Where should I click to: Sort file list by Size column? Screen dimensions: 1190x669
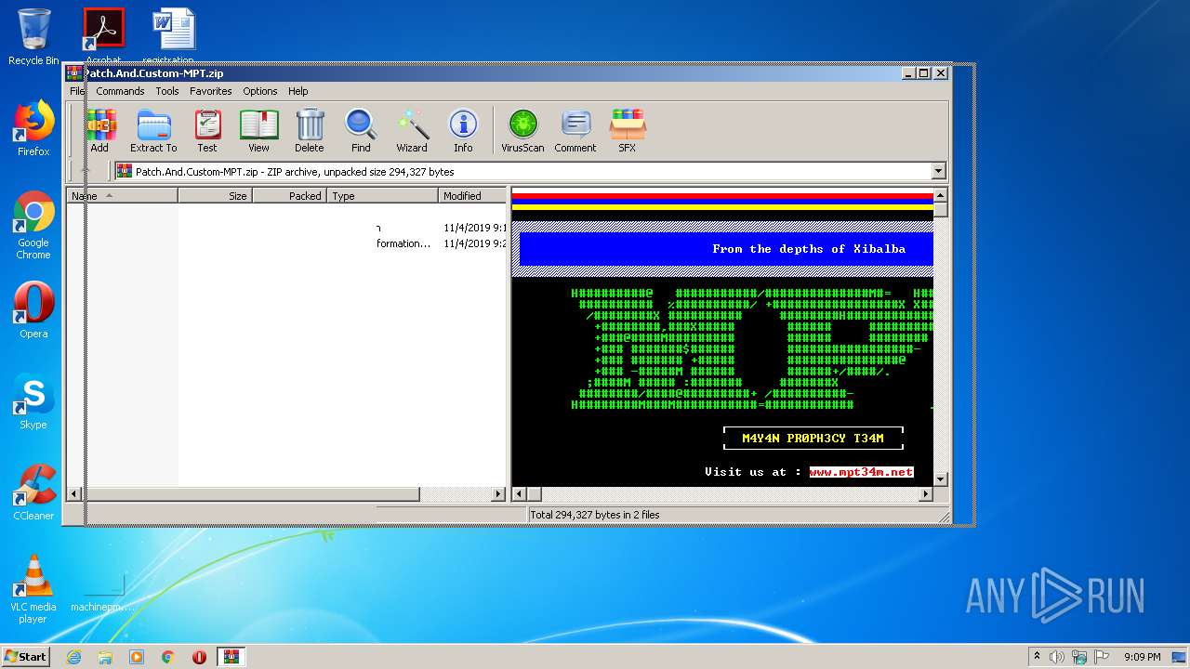215,196
